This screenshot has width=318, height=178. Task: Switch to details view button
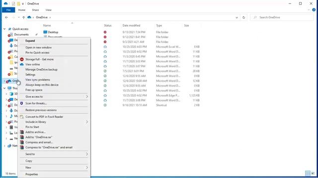pyautogui.click(x=308, y=174)
